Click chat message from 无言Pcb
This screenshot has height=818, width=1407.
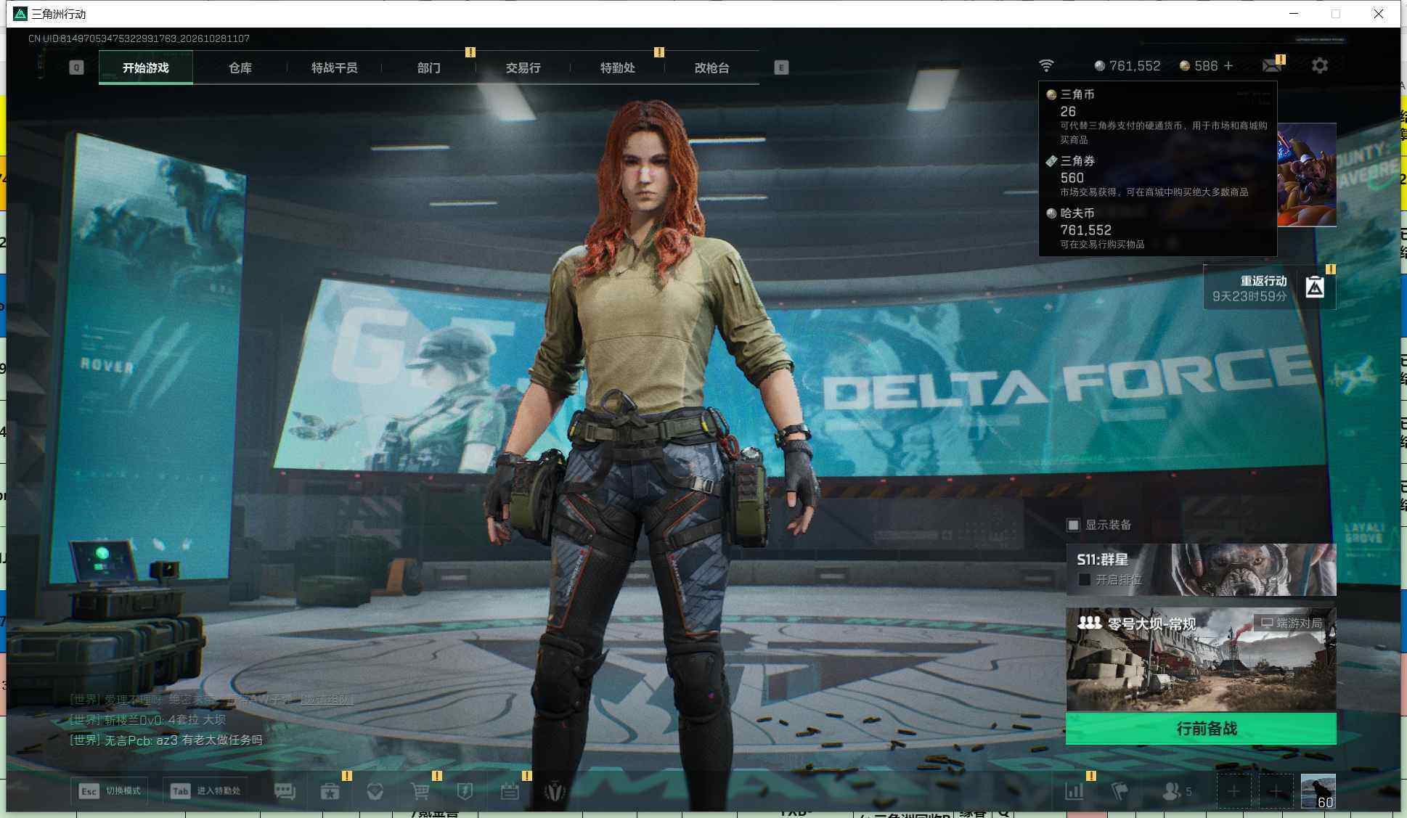(x=166, y=740)
